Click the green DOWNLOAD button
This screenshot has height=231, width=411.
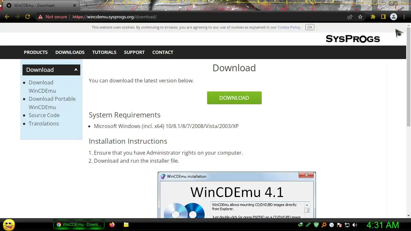234,98
